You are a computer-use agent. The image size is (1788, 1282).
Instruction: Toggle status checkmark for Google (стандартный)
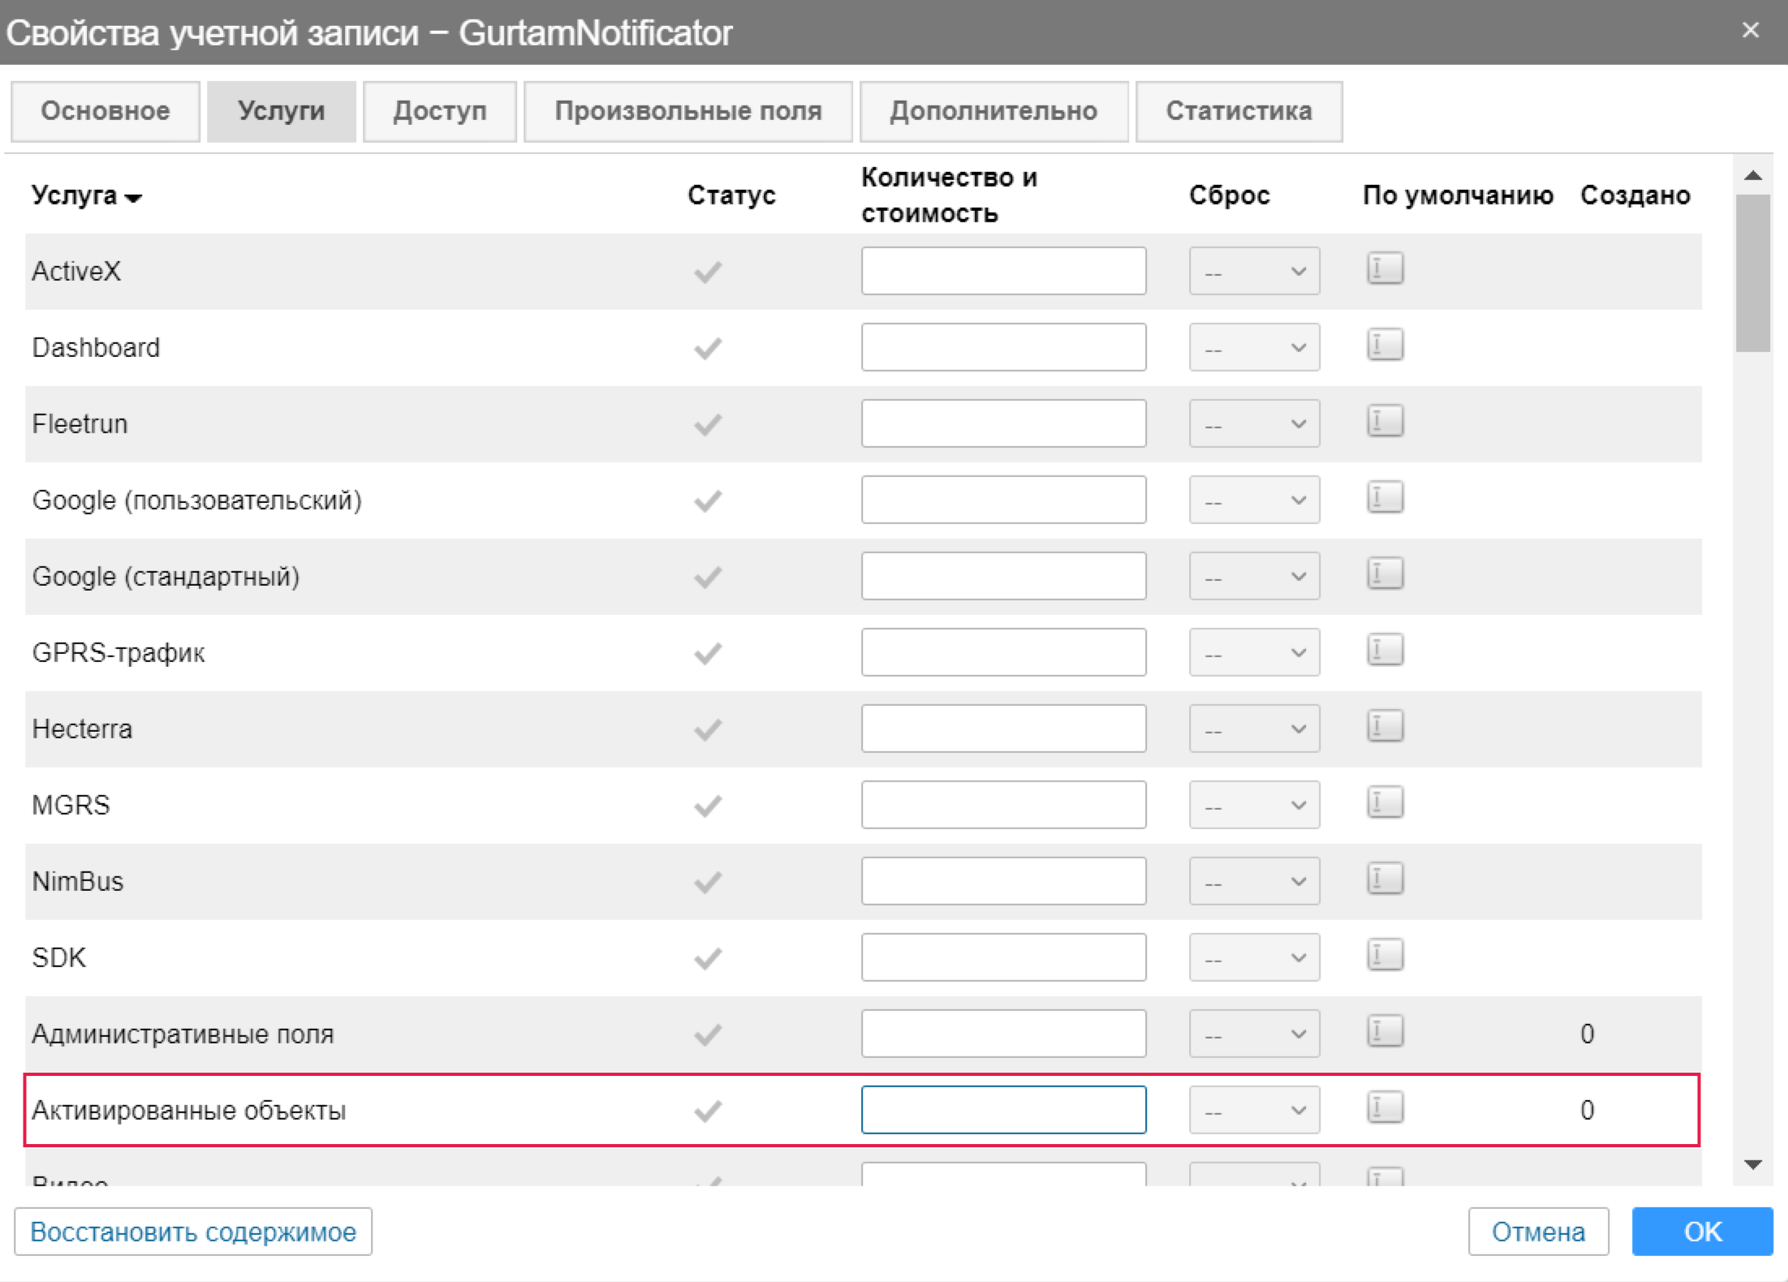(708, 577)
